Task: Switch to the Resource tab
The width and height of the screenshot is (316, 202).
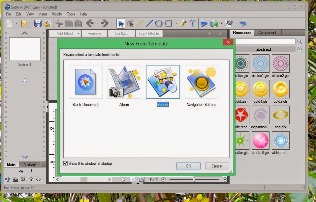Action: (x=242, y=33)
